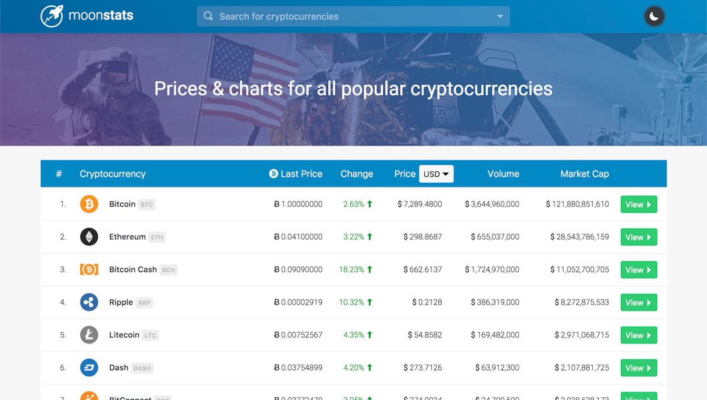
Task: Click Litecoin price $ 54.8582
Action: (x=425, y=335)
